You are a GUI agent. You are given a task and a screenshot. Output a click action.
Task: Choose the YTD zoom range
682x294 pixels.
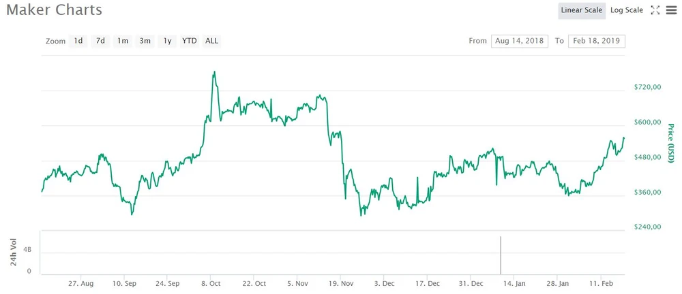190,41
